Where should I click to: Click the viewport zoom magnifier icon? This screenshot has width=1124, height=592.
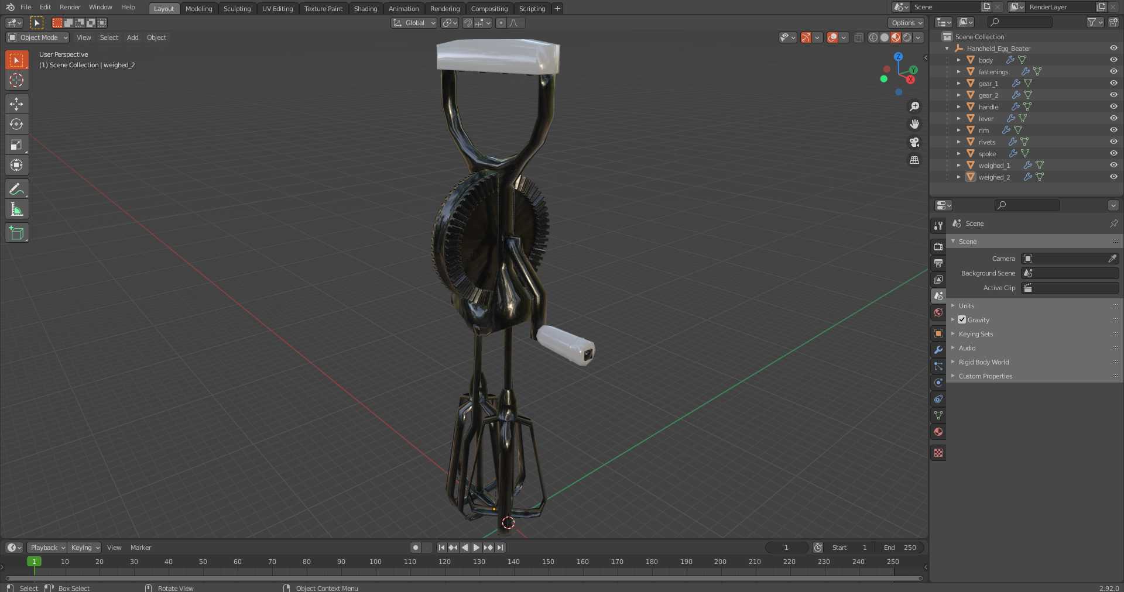[x=914, y=106]
